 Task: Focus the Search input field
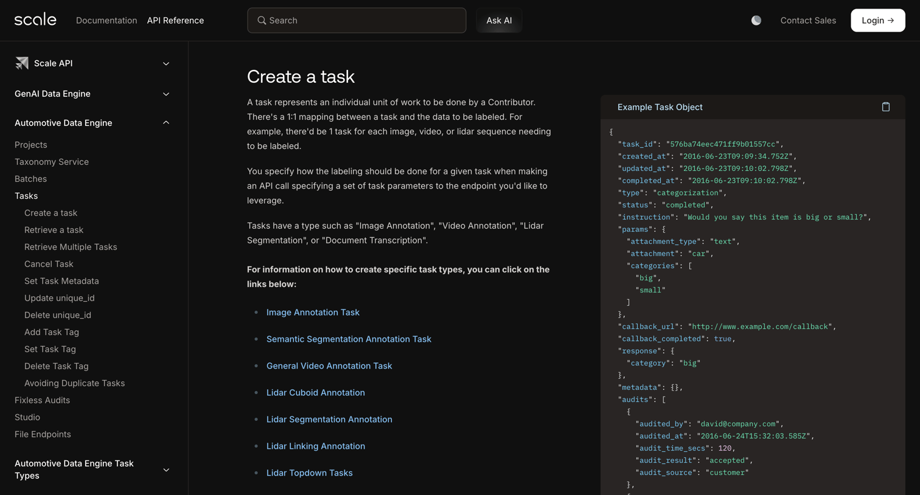(357, 21)
